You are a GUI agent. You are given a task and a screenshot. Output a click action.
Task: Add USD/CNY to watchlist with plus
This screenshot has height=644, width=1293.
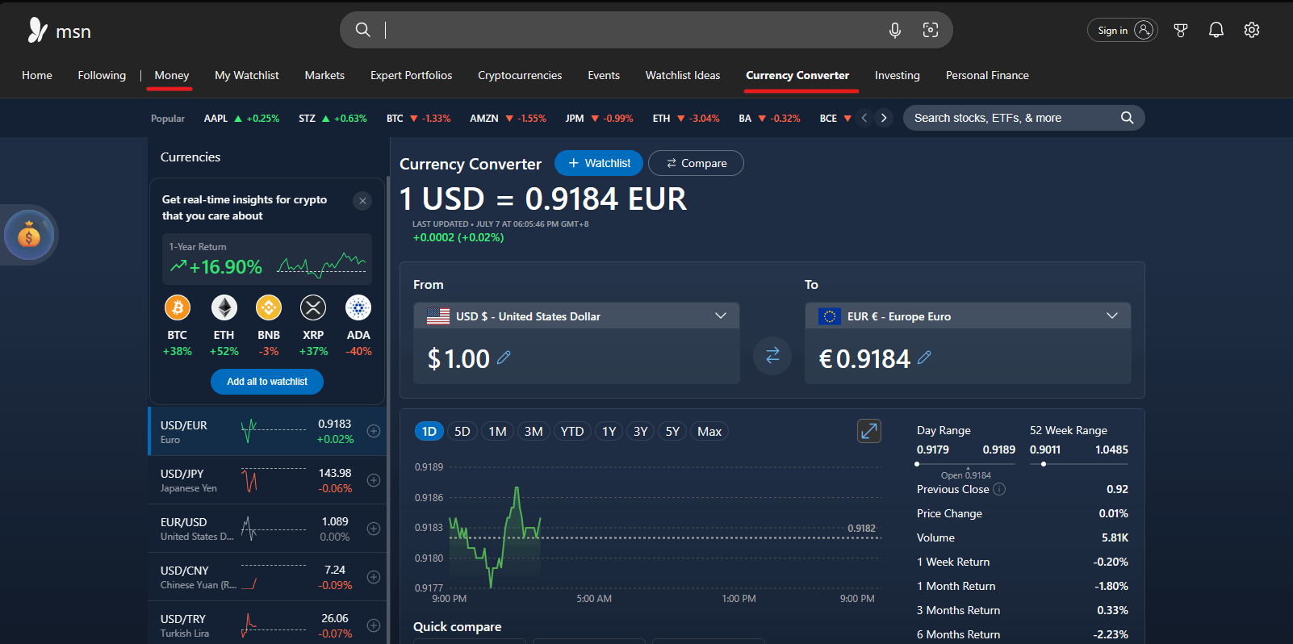374,577
